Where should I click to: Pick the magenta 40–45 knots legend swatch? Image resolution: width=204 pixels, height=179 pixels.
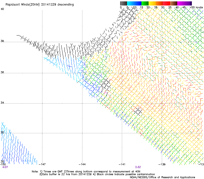pyautogui.click(x=181, y=3)
